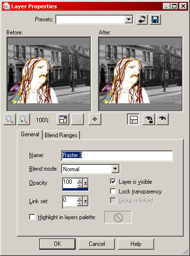190x256 pixels.
Task: Enable the Lock transparency checkbox
Action: click(x=113, y=191)
